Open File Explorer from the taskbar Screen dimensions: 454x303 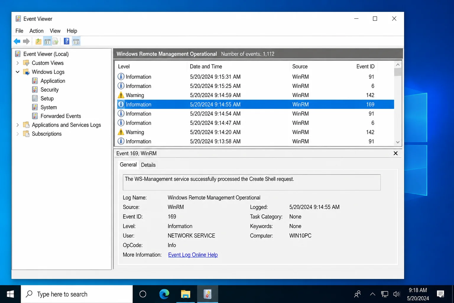[186, 294]
